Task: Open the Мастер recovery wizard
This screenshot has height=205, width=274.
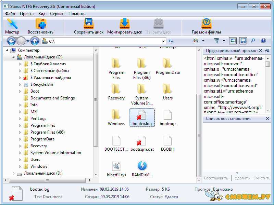Action: [12, 26]
